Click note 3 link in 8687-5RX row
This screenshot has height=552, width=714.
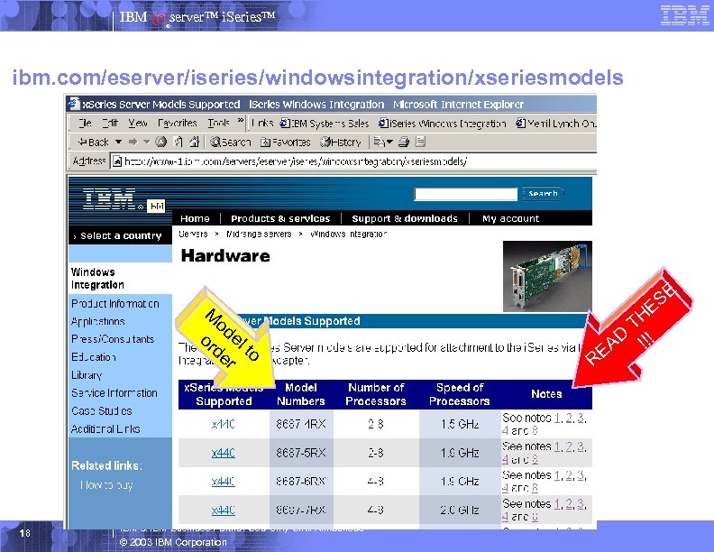pyautogui.click(x=581, y=446)
